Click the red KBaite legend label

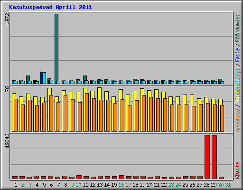pyautogui.click(x=238, y=171)
